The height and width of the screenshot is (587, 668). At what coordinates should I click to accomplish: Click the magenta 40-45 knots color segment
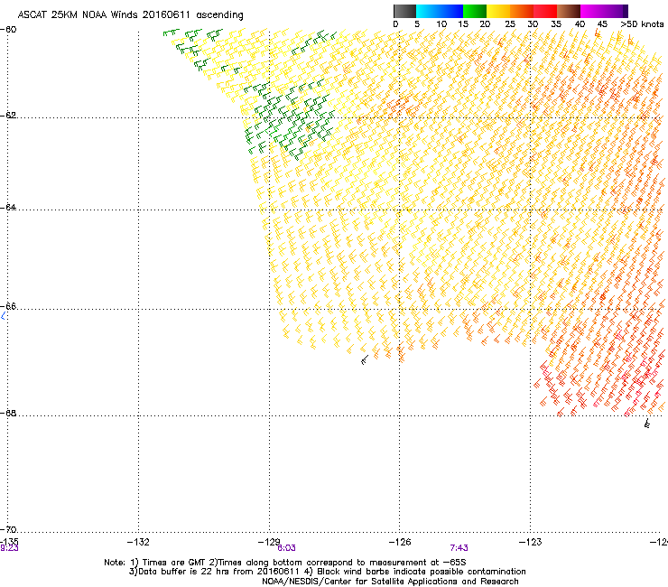592,11
